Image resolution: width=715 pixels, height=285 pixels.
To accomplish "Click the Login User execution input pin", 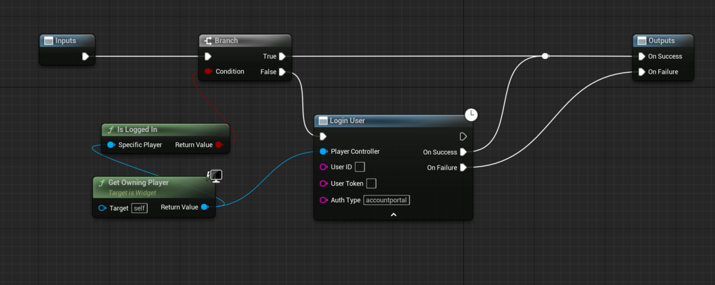I will coord(323,136).
